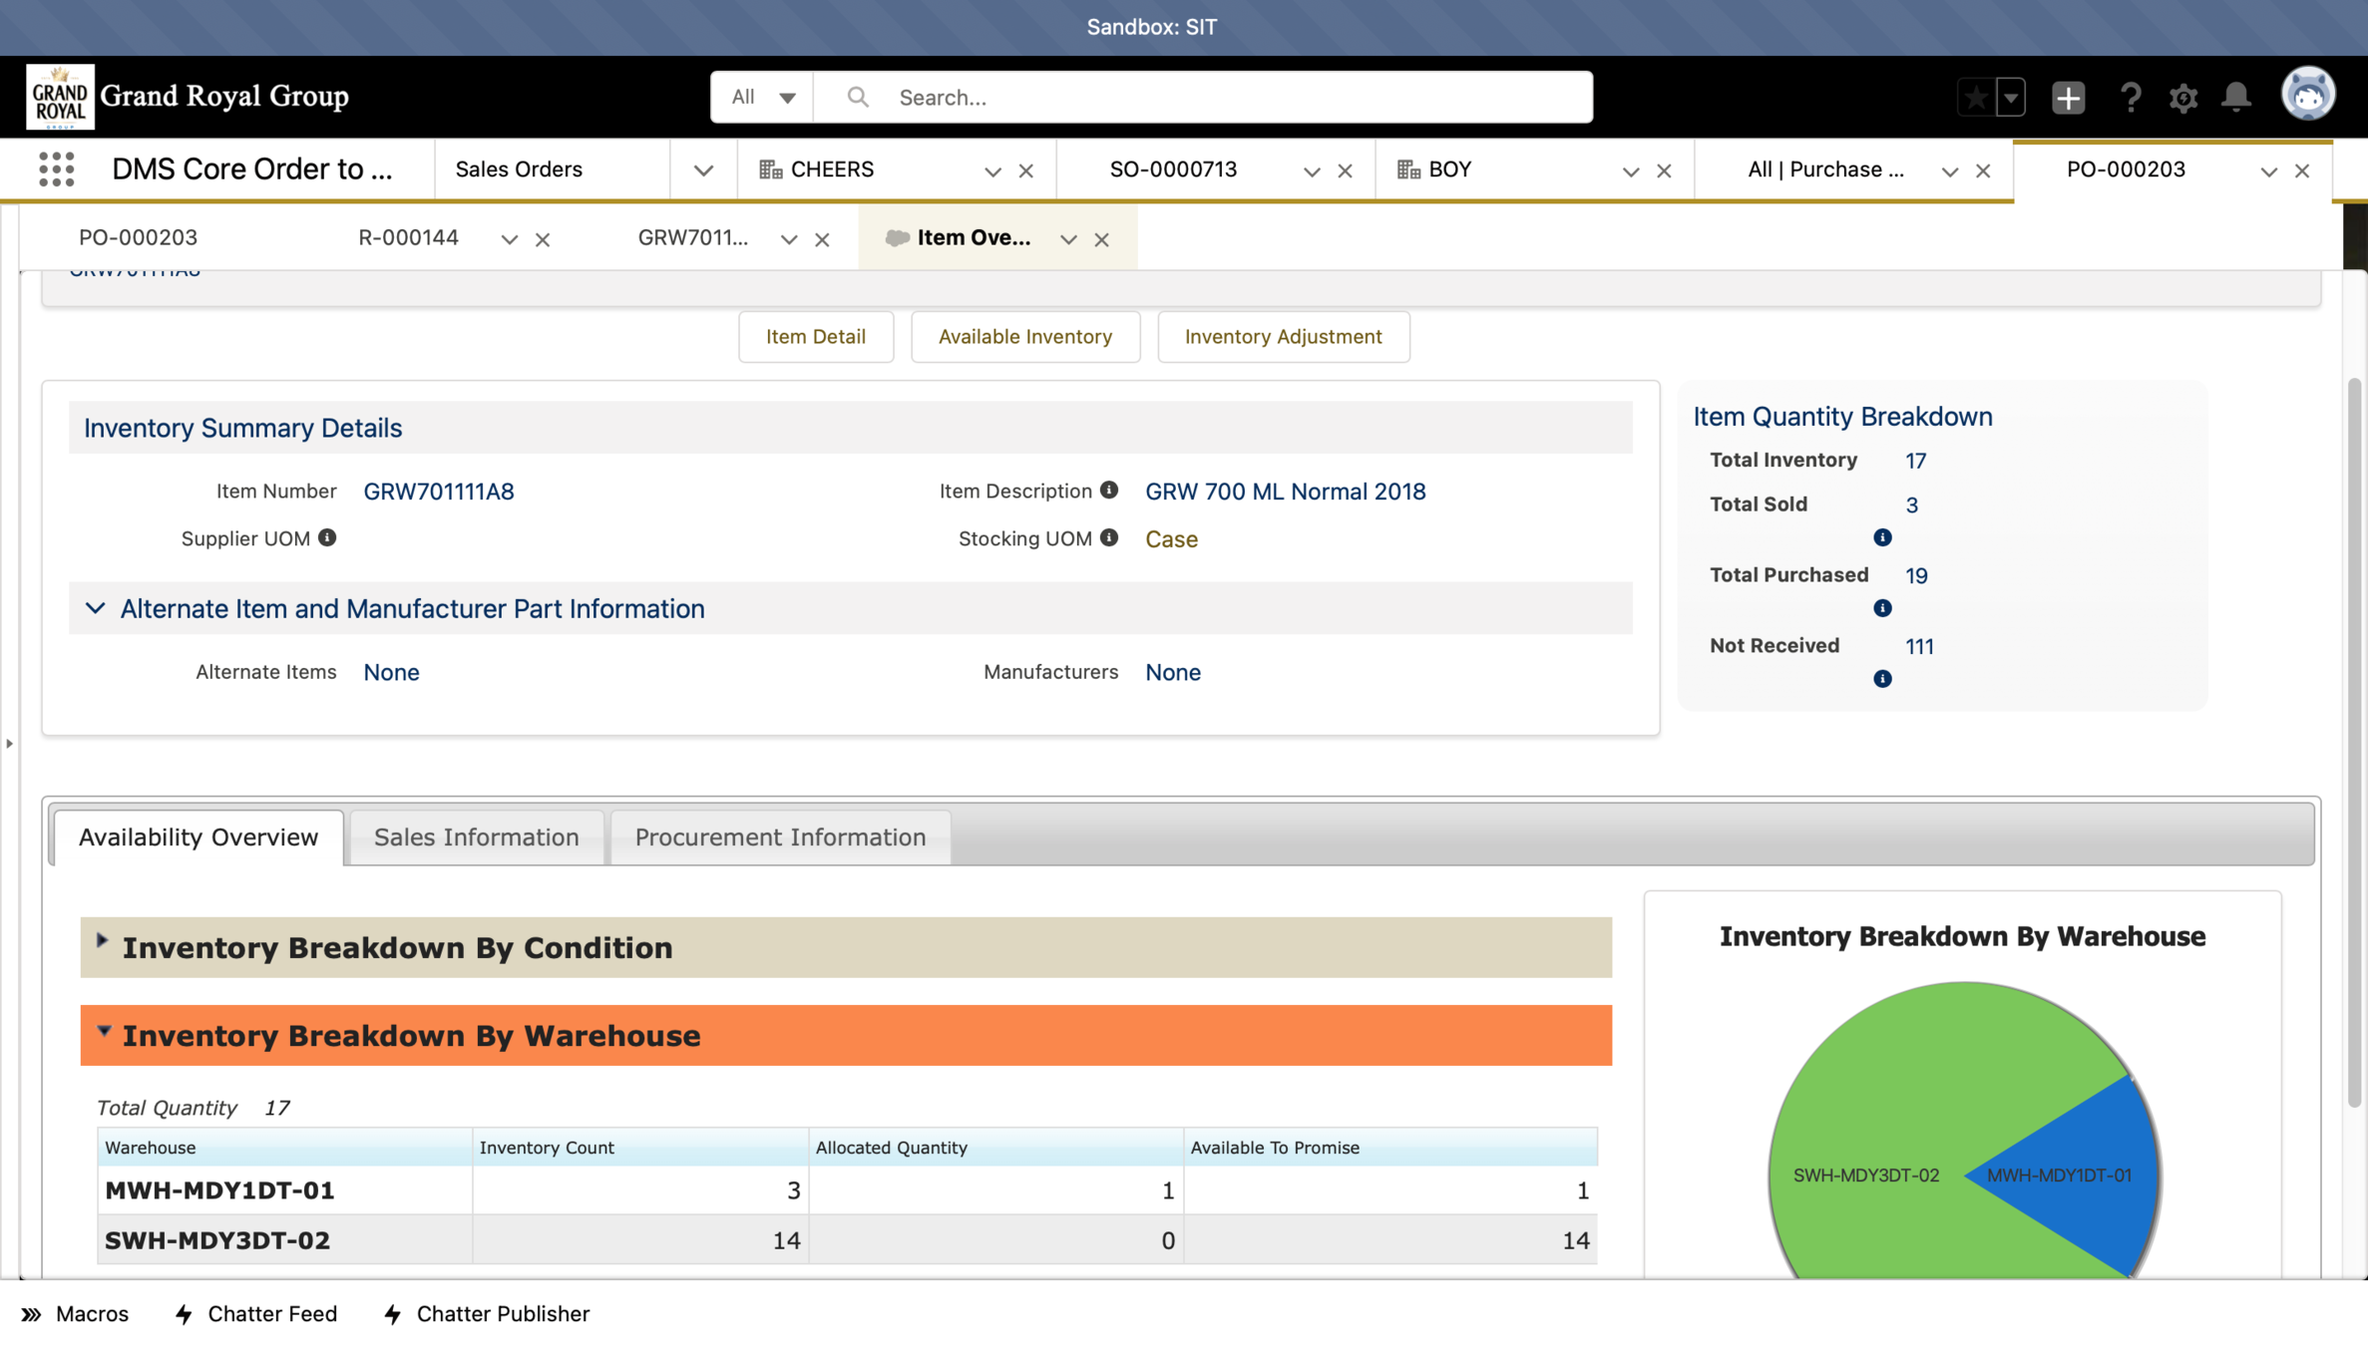2368x1346 pixels.
Task: Switch to Procurement Information tab
Action: tap(780, 837)
